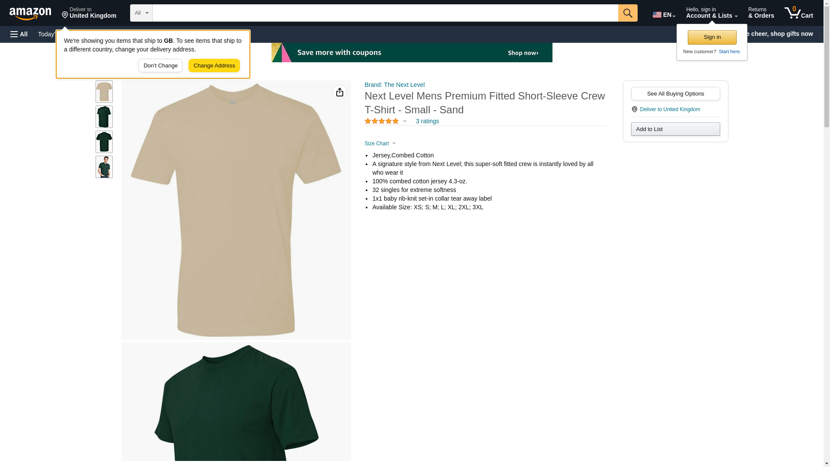
Task: Select the sand t-shirt thumbnail
Action: [x=104, y=92]
